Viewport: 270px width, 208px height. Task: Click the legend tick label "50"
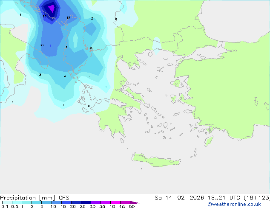(132, 206)
